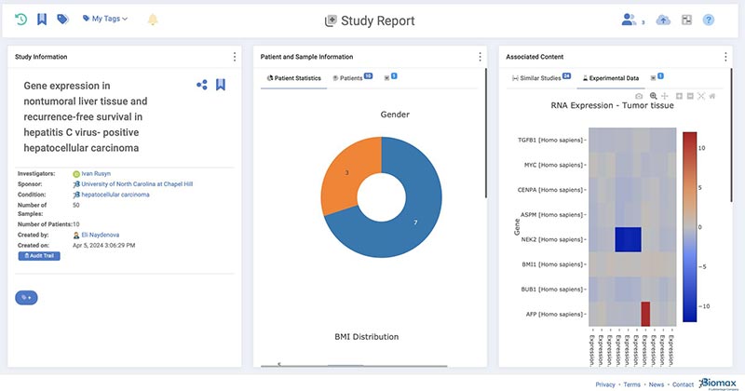This screenshot has width=745, height=391.
Task: Click zoom in icon on heatmap toolbar
Action: [679, 96]
